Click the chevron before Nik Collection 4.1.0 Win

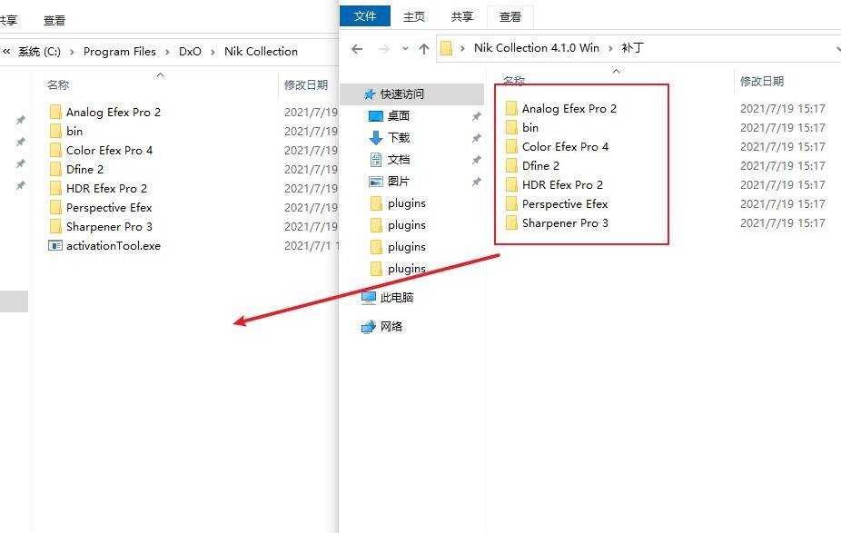(x=463, y=49)
